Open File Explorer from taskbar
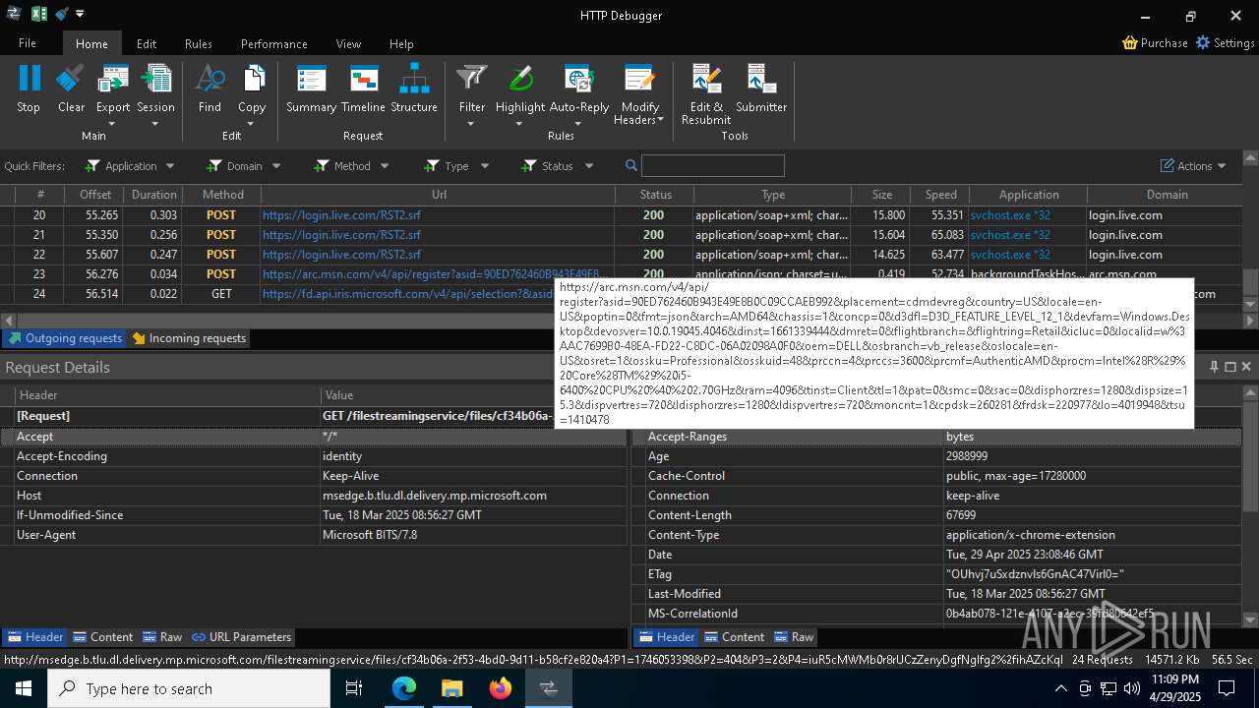Image resolution: width=1259 pixels, height=708 pixels. point(452,688)
